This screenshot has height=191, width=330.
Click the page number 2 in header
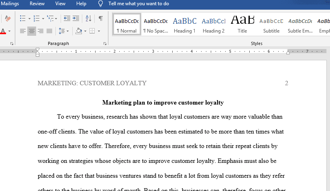[x=286, y=83]
